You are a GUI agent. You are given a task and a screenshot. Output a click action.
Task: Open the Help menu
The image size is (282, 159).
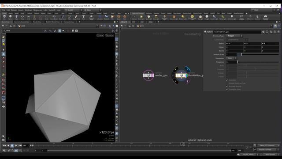coord(59,10)
